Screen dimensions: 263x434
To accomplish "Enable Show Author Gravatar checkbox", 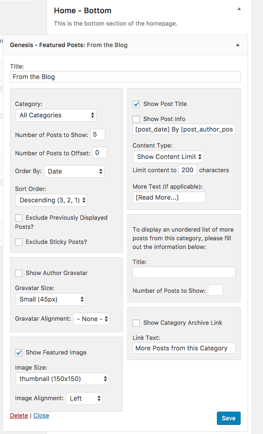I will coord(19,273).
